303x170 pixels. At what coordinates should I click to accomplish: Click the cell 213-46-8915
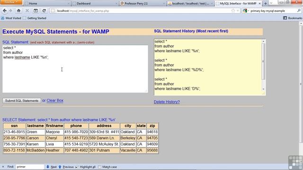coord(14,132)
